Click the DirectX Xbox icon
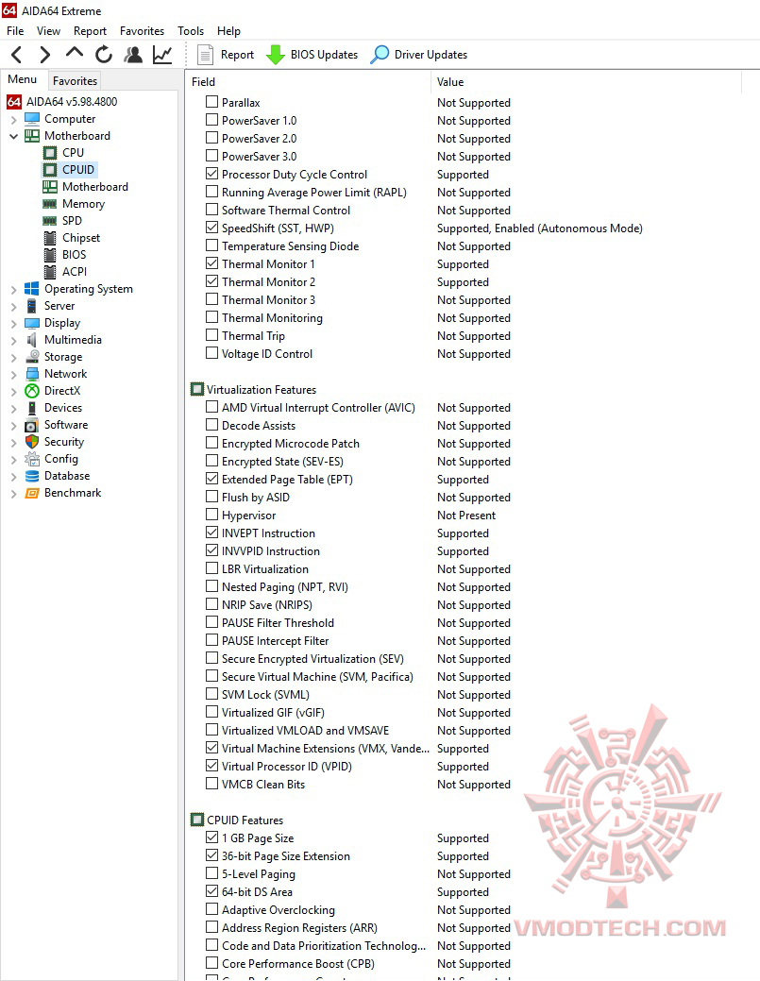This screenshot has width=760, height=981. point(32,391)
